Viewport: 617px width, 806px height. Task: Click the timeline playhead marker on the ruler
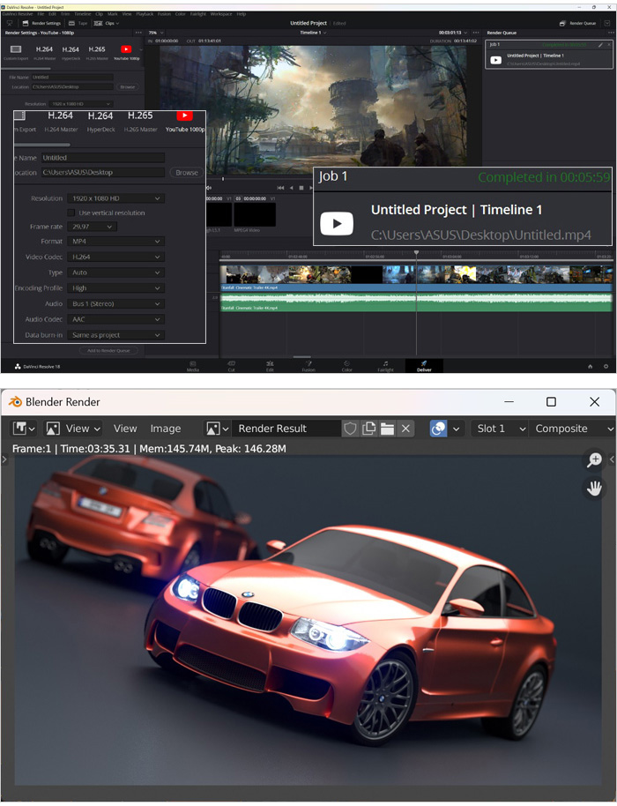coord(416,252)
